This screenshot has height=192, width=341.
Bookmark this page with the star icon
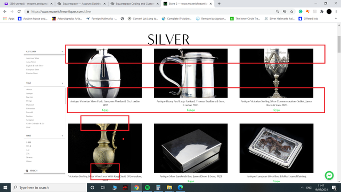pos(291,12)
